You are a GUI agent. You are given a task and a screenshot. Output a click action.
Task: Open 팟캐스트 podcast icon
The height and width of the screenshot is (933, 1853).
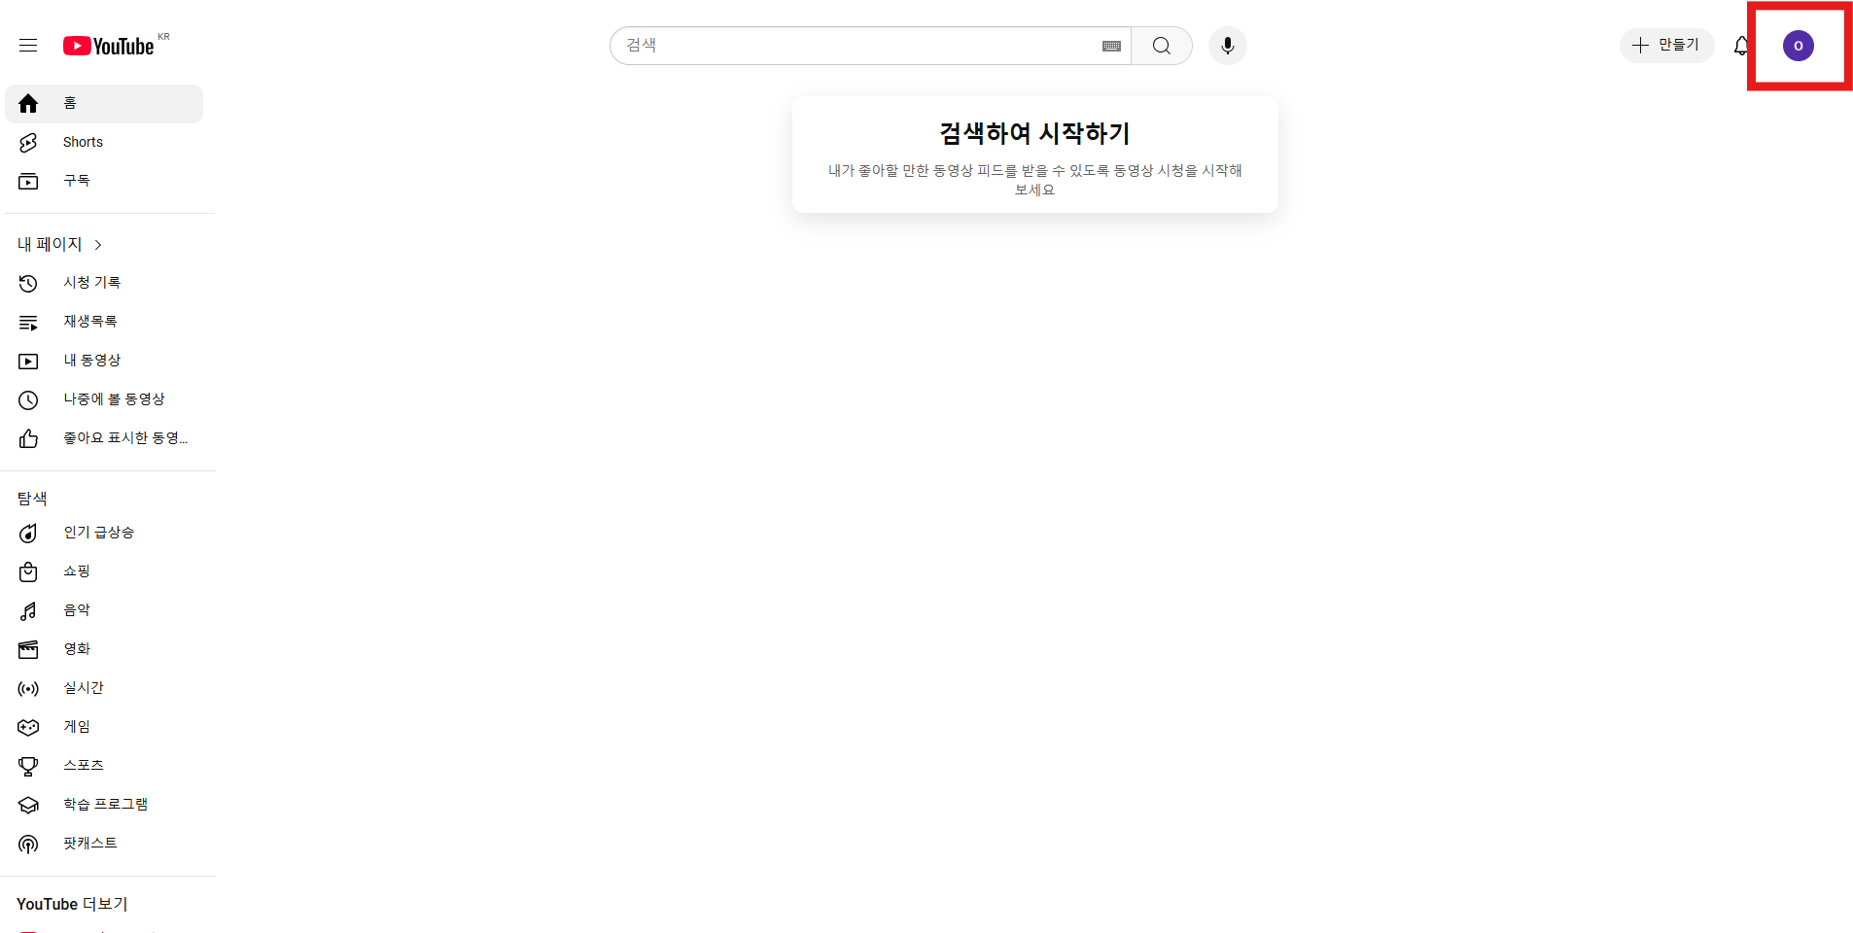pyautogui.click(x=28, y=845)
